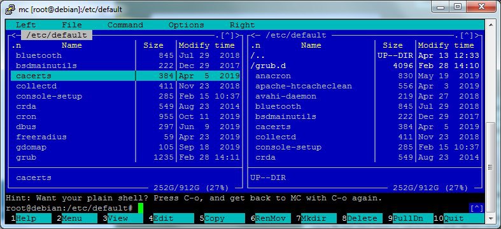
Task: Select console-setup in left panel
Action: [125, 96]
